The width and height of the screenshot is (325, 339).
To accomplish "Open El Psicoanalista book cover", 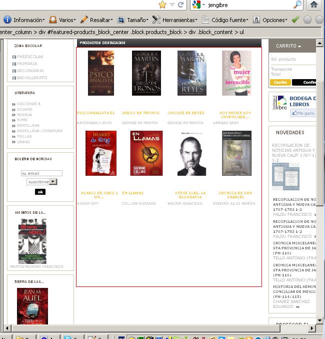I will 101,73.
